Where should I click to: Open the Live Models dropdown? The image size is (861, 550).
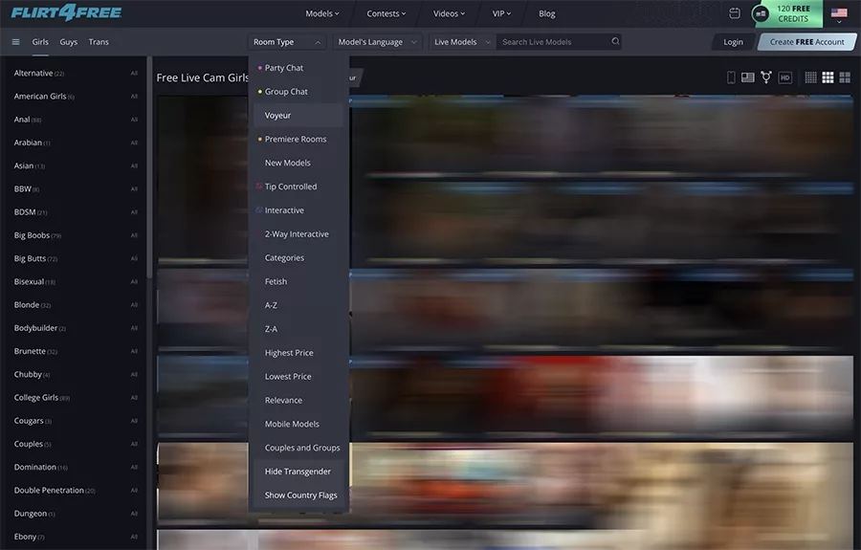click(462, 42)
